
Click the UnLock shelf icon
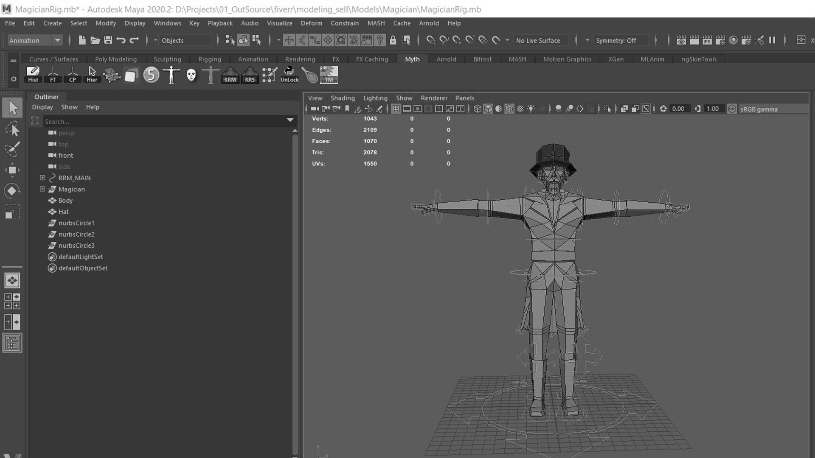[x=289, y=75]
